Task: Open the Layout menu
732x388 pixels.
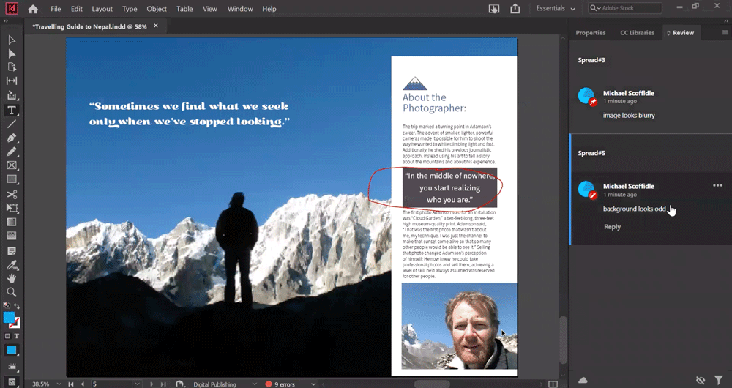Action: [102, 9]
